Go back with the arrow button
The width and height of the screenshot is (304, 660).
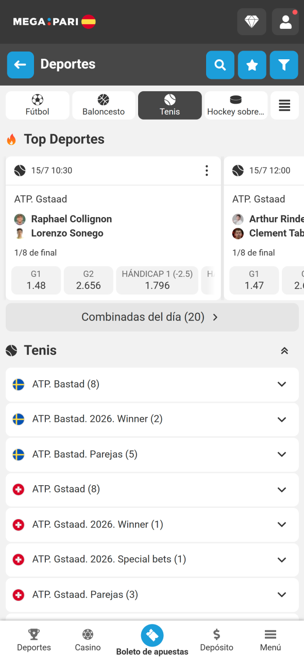point(21,64)
